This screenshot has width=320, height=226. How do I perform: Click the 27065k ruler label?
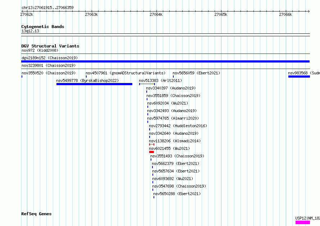(x=221, y=14)
